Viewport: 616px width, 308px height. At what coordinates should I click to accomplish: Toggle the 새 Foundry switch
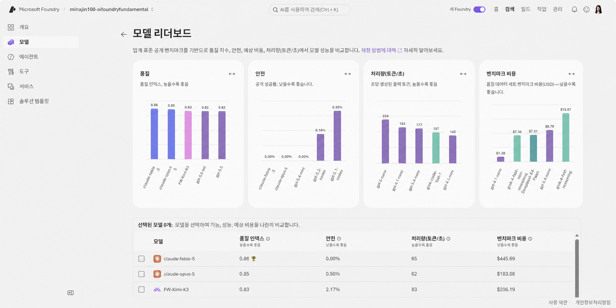(x=479, y=9)
